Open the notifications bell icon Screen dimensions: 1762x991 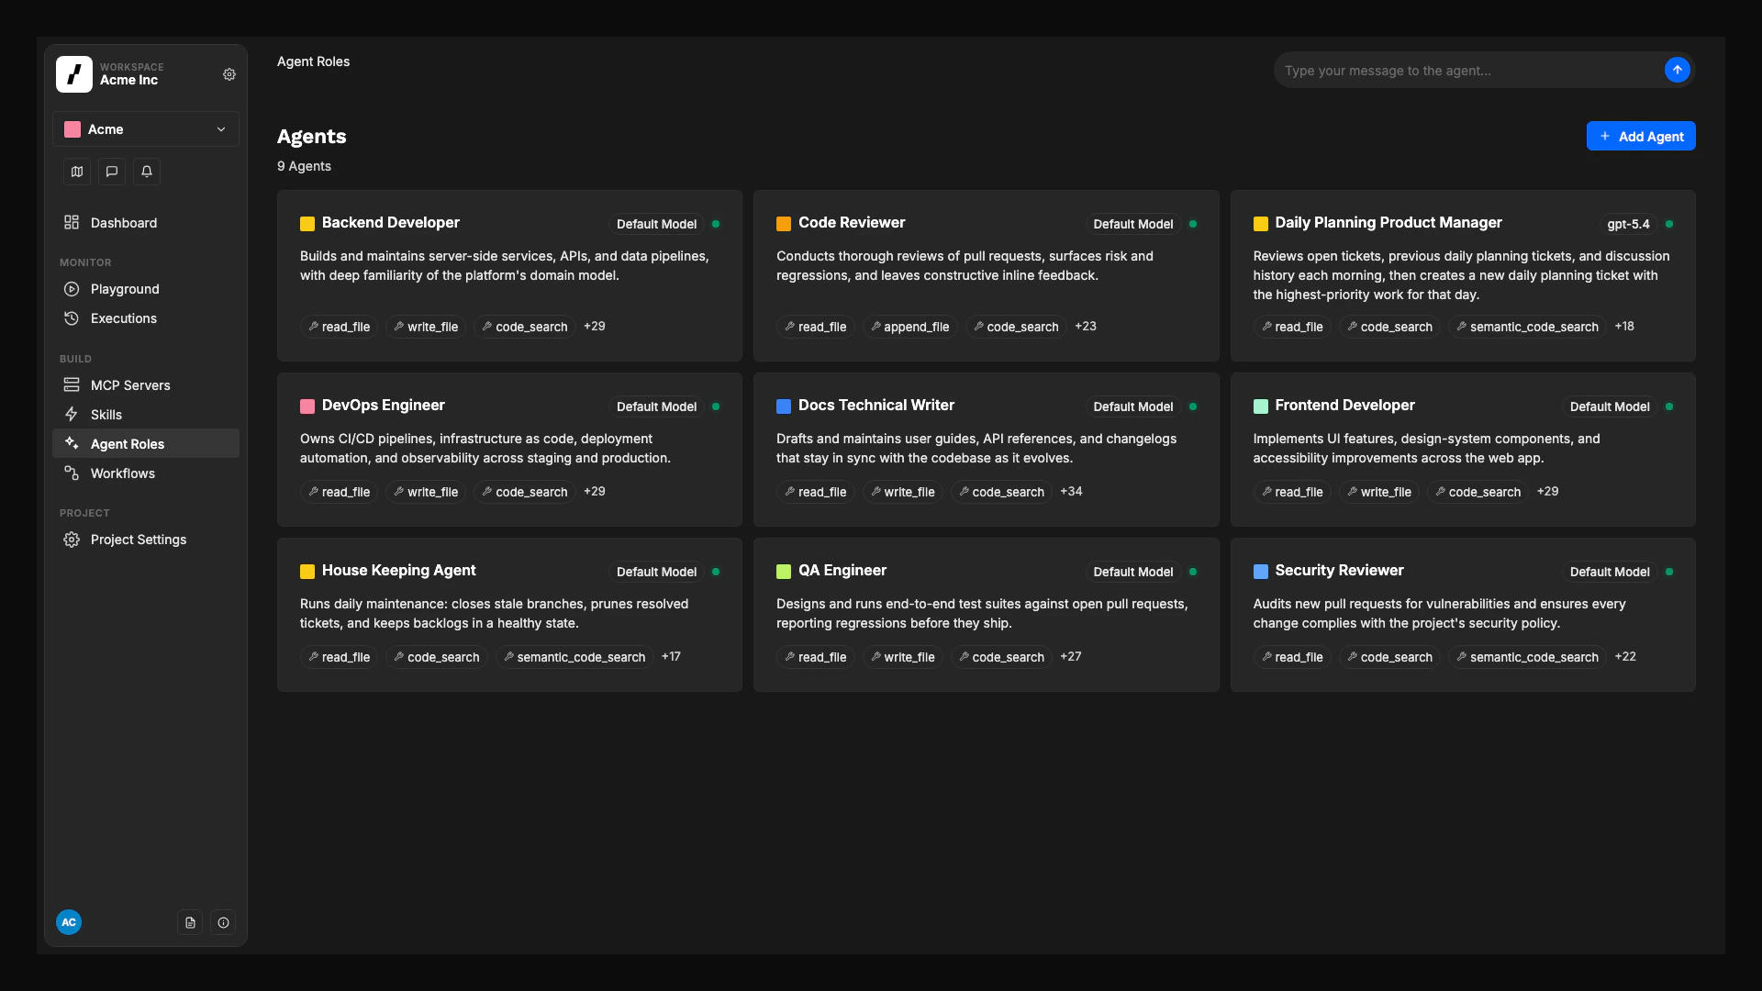coord(147,172)
